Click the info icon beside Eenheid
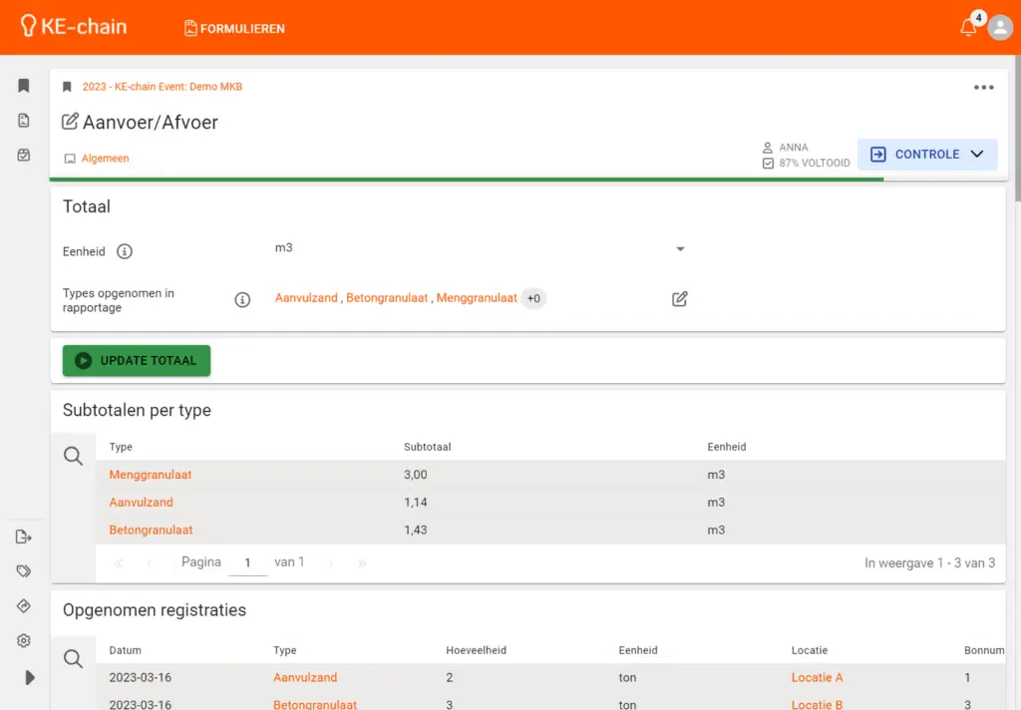The image size is (1021, 710). [125, 251]
